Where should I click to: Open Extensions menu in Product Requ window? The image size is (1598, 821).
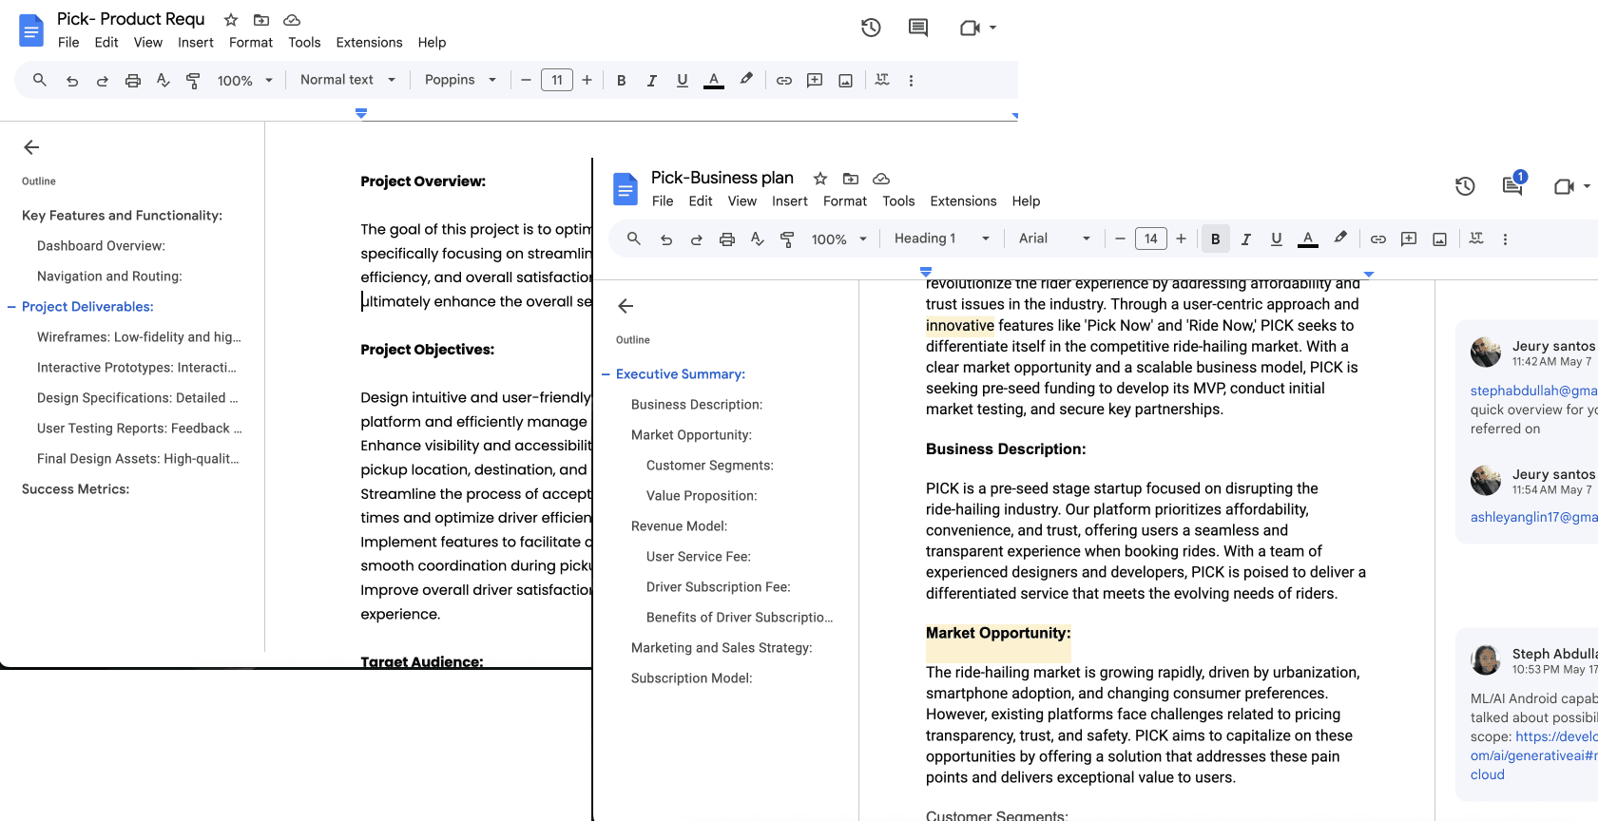369,43
